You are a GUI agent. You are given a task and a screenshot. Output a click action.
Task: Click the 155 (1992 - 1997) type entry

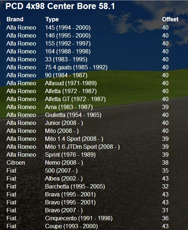68,44
